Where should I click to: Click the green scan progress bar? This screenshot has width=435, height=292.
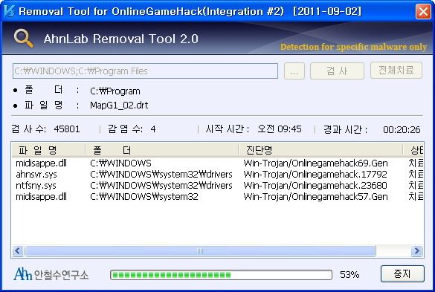pyautogui.click(x=221, y=275)
